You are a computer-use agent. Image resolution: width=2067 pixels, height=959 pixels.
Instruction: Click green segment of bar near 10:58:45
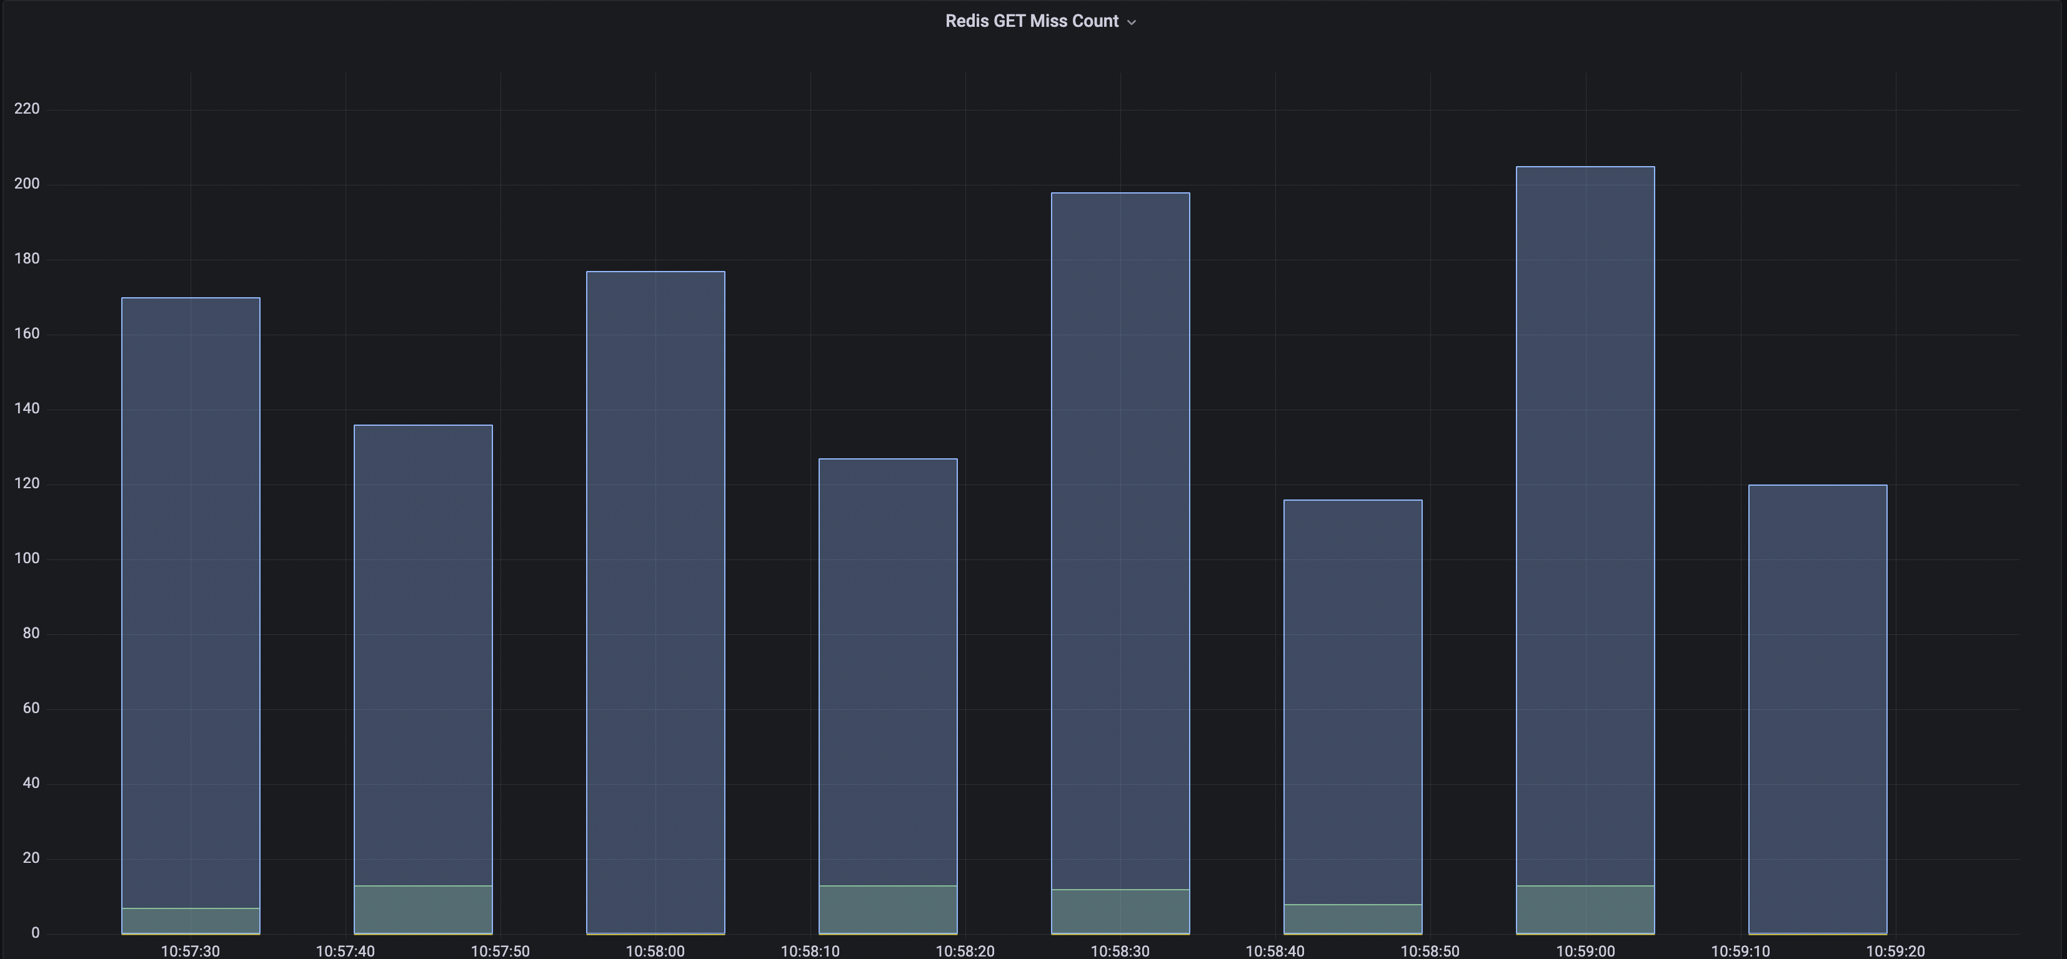tap(1353, 919)
